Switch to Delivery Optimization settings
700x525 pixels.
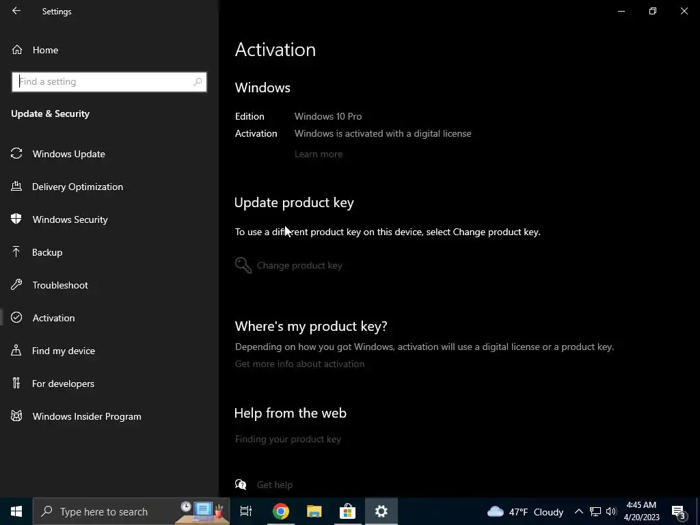[x=78, y=187]
